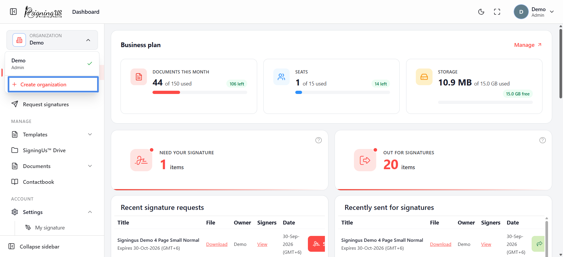
Task: Click the Out For Signatures icon
Action: tap(365, 160)
